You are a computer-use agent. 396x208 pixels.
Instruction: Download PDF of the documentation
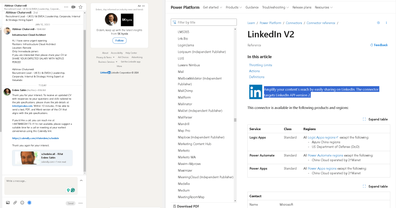(186, 206)
